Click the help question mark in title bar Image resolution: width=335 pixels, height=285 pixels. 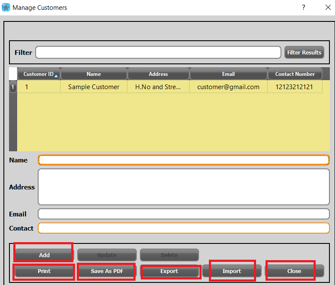[x=303, y=7]
